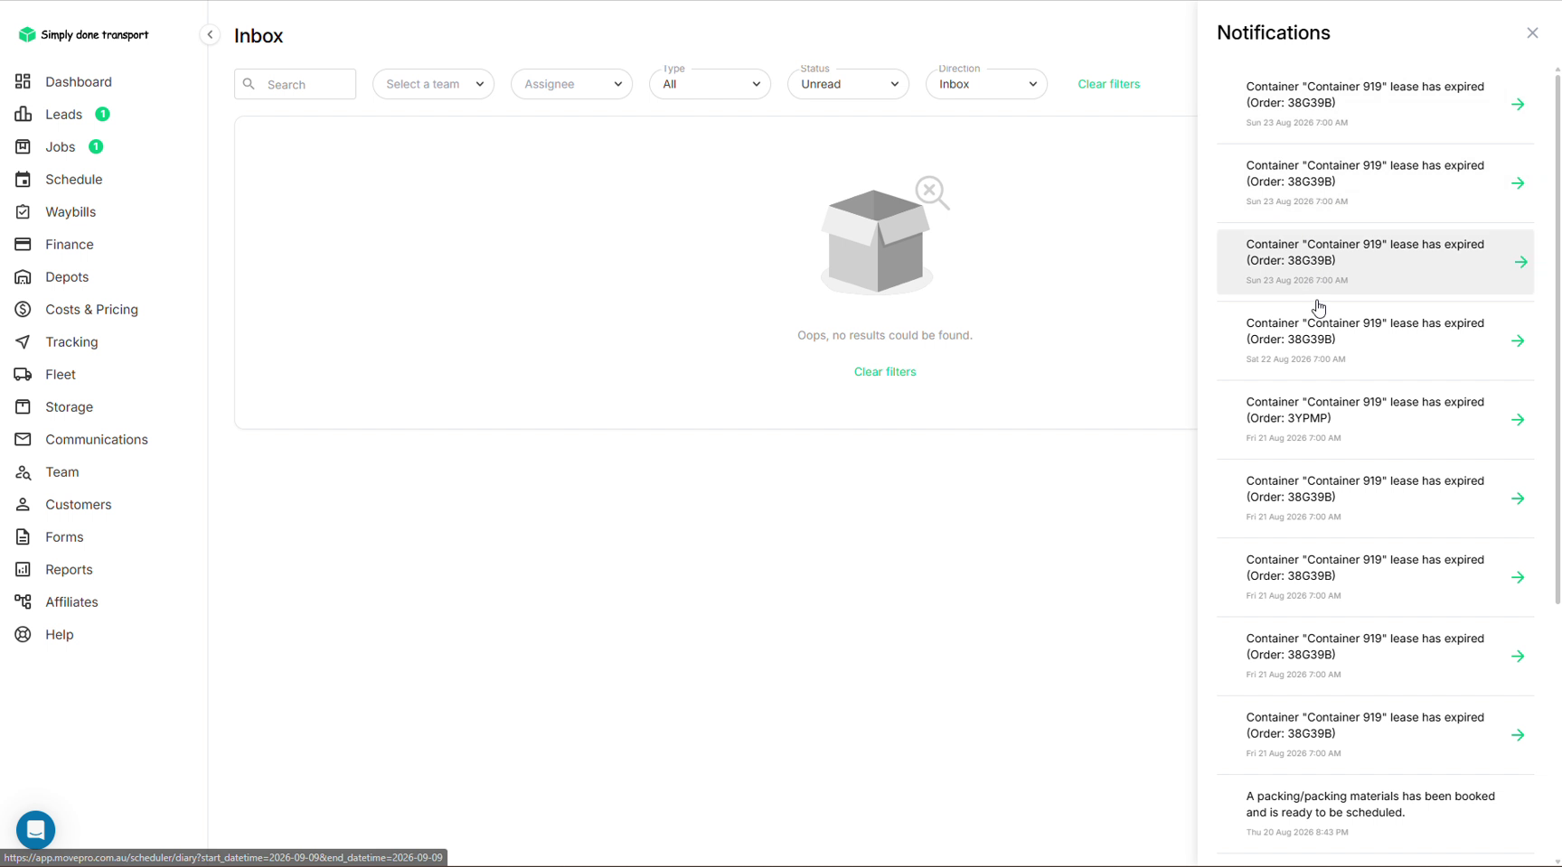Click the Notifications panel scrollbar
Image resolution: width=1562 pixels, height=867 pixels.
click(x=1557, y=339)
